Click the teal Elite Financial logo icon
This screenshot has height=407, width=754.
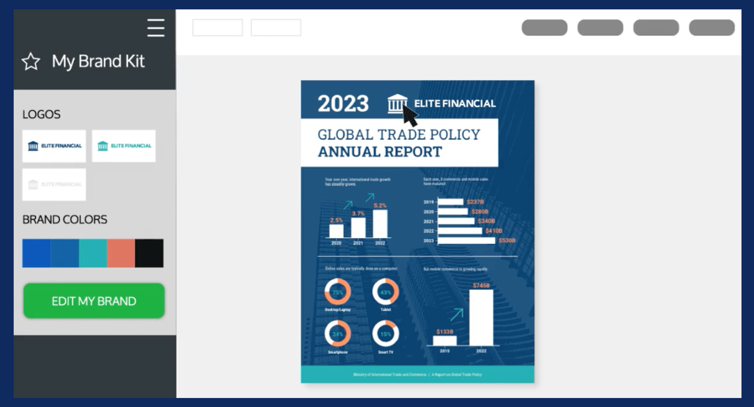click(104, 145)
